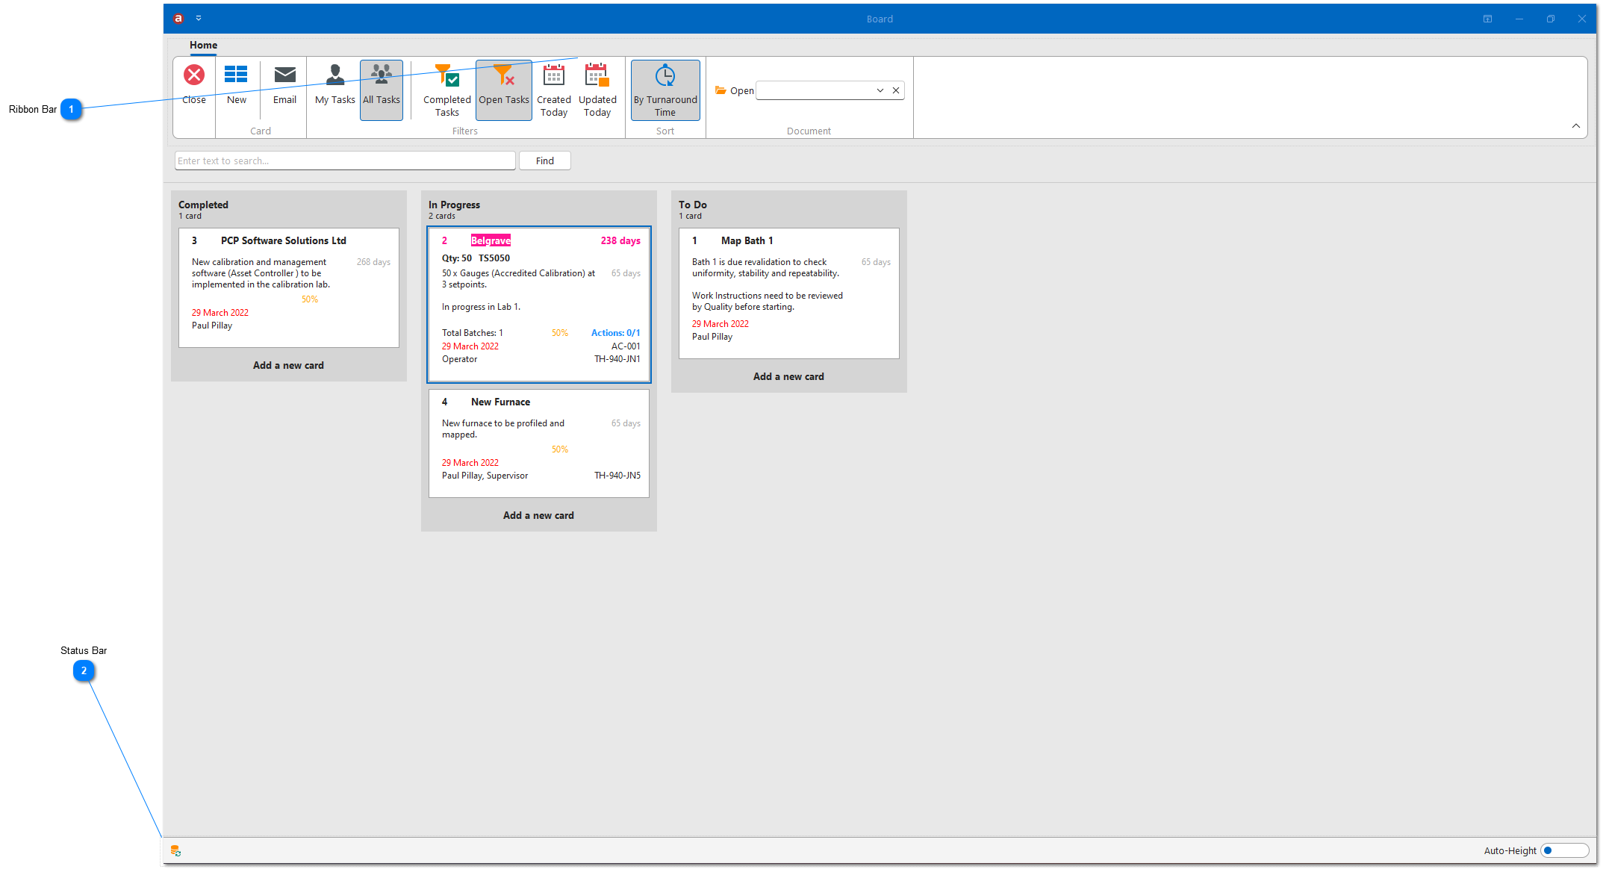
Task: Clear the Document combo box with X
Action: point(896,90)
